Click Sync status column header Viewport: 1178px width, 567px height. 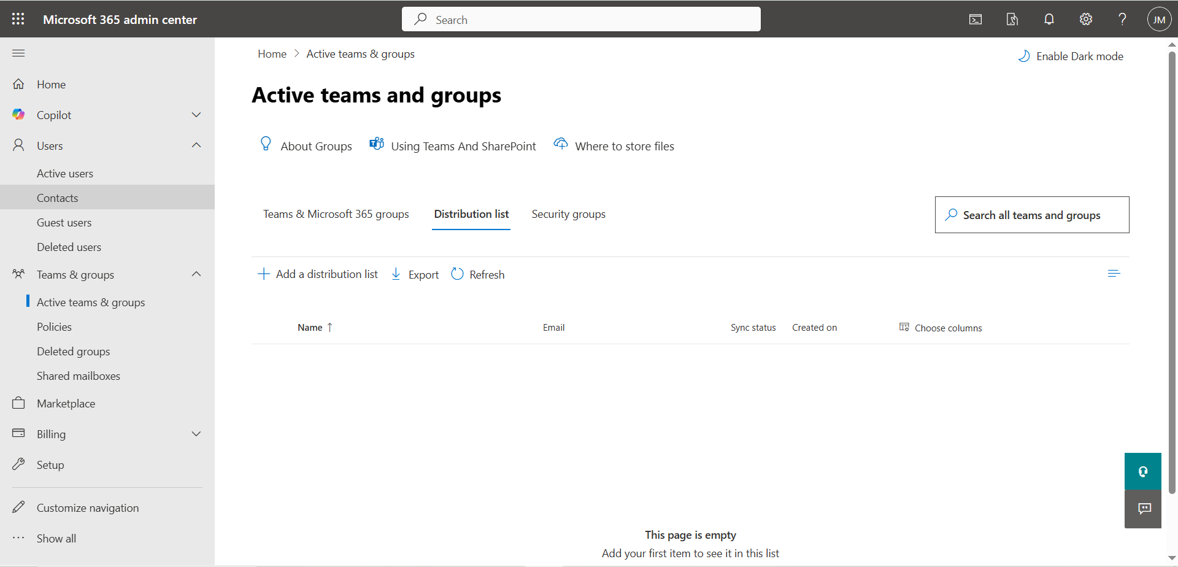753,328
